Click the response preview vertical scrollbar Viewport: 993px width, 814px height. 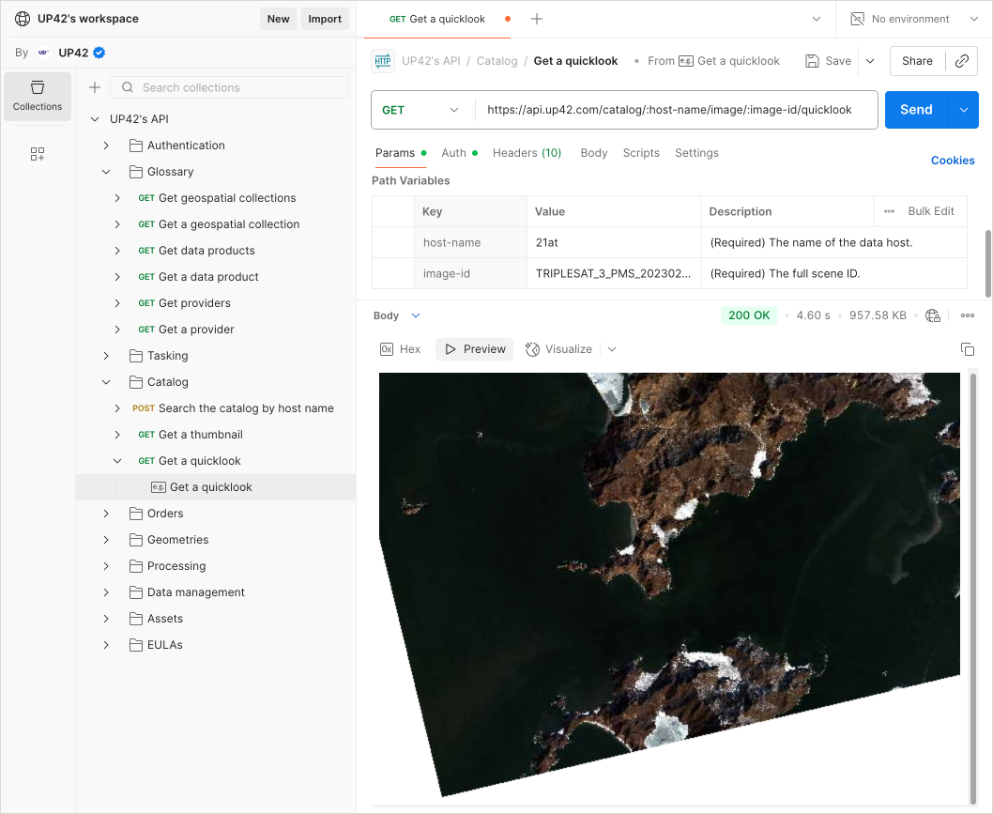click(972, 589)
